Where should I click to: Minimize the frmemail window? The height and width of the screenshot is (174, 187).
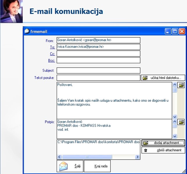pos(168,31)
